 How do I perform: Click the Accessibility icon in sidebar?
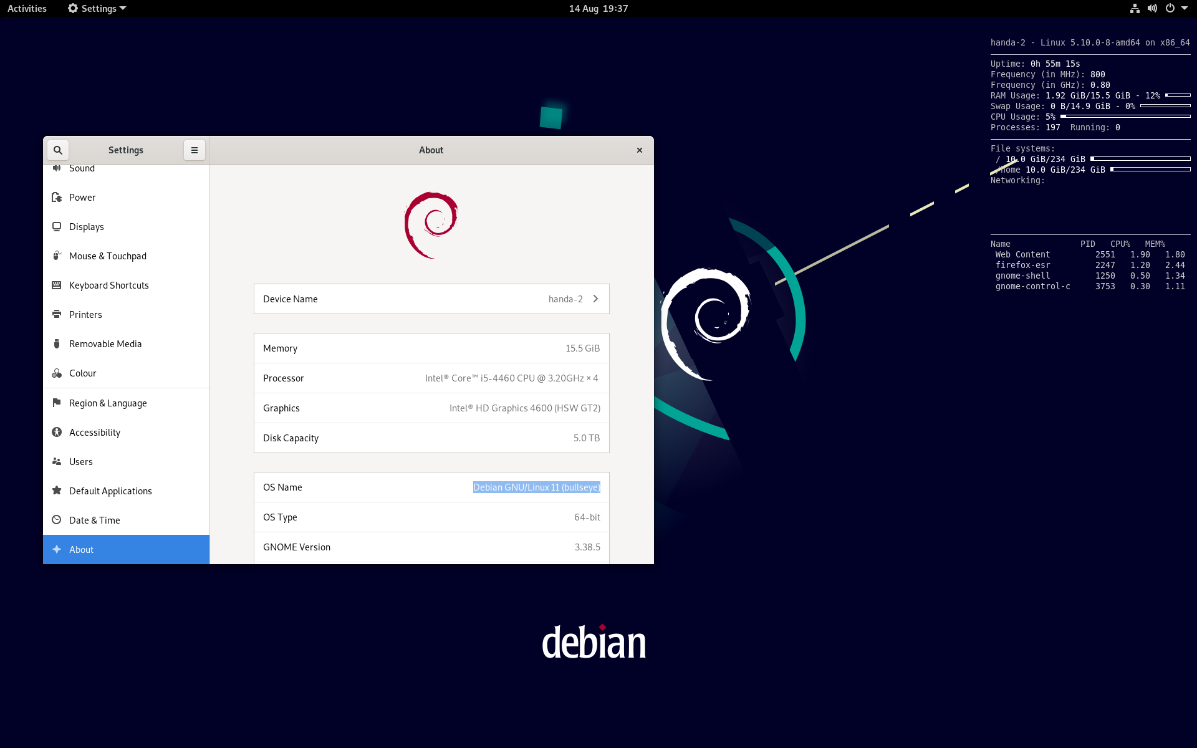[x=57, y=432]
